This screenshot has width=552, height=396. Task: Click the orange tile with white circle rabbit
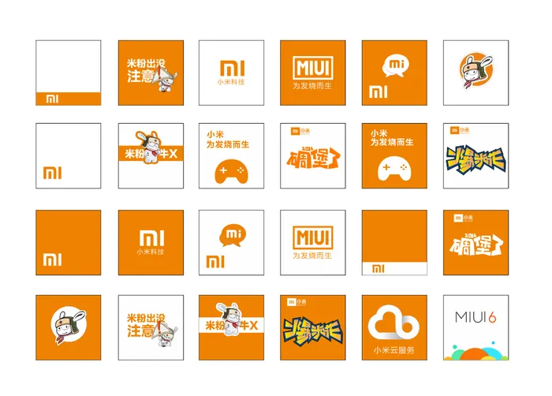pos(69,327)
